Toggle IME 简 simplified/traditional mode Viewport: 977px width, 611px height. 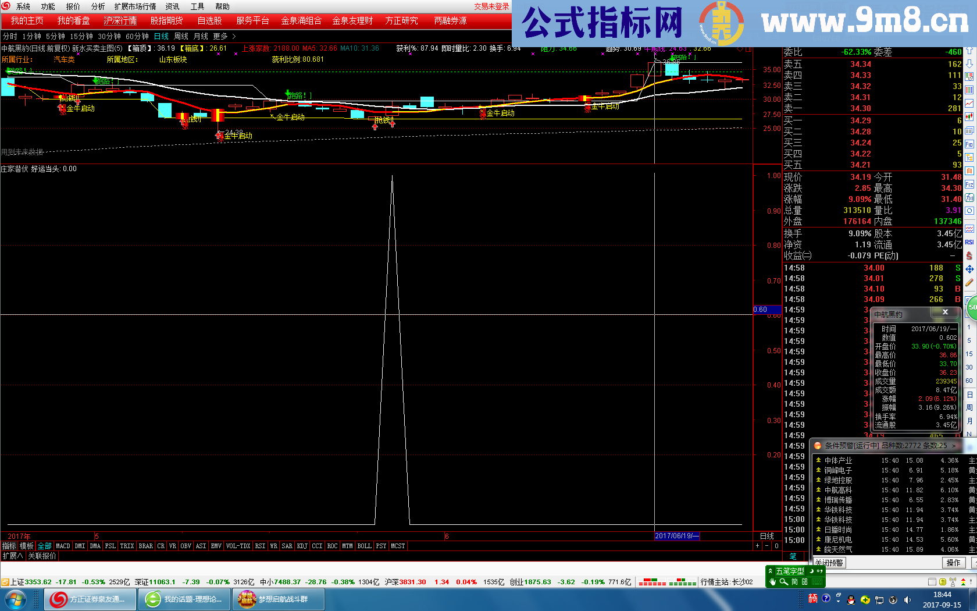click(x=794, y=582)
